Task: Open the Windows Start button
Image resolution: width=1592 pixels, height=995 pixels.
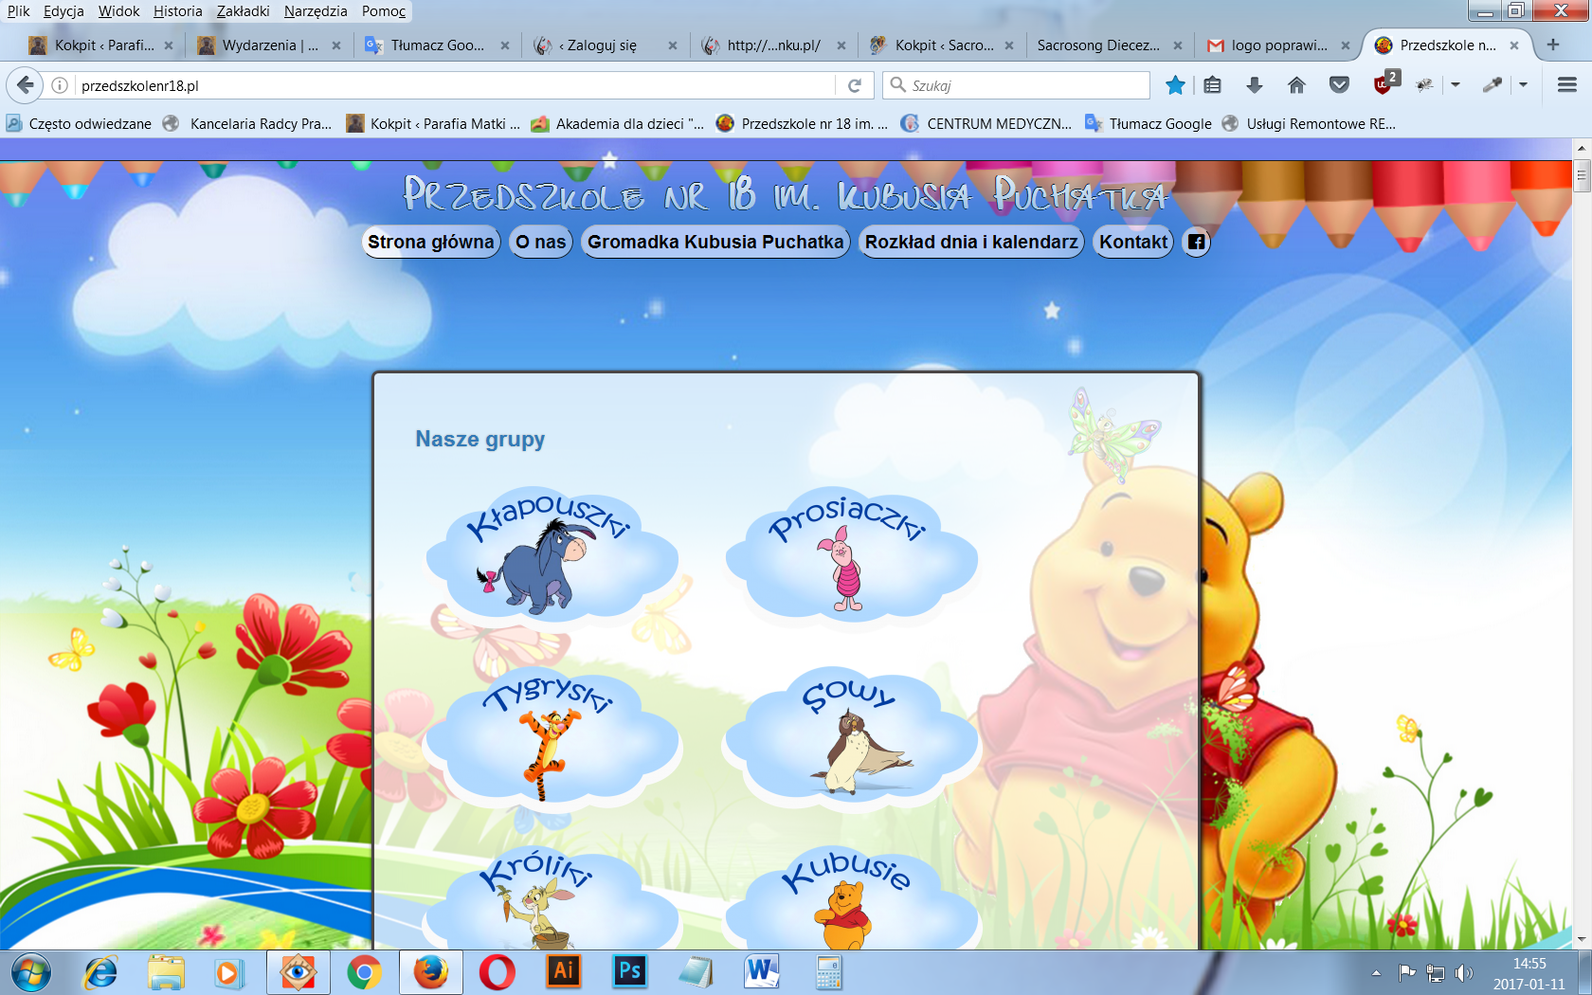Action: point(30,973)
